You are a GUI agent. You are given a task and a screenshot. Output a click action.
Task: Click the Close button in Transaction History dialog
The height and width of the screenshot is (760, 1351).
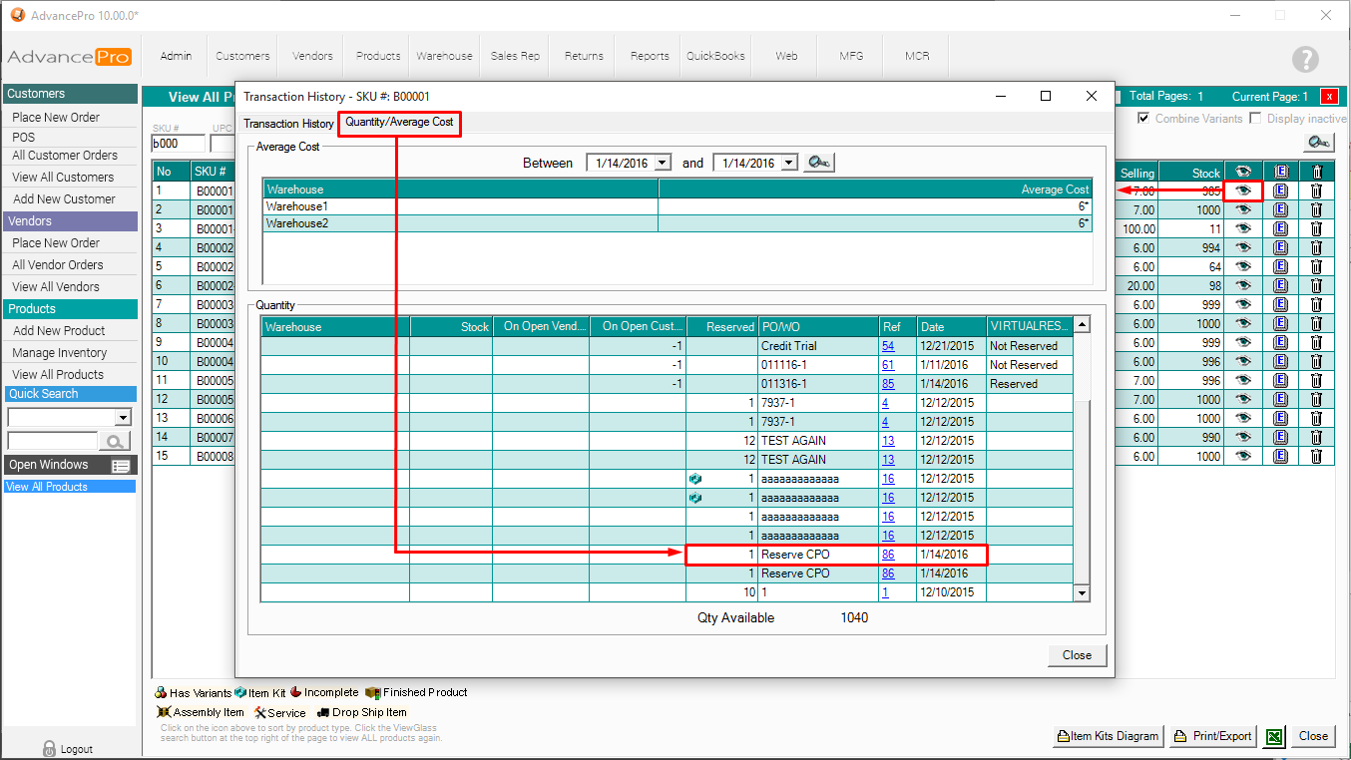click(1077, 655)
